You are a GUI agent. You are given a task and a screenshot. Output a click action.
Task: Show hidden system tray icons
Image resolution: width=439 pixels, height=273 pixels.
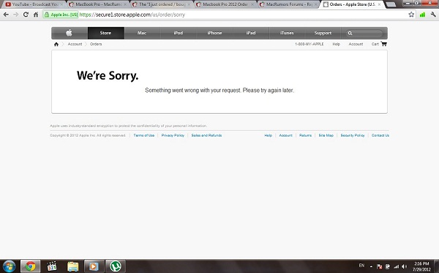pos(371,266)
